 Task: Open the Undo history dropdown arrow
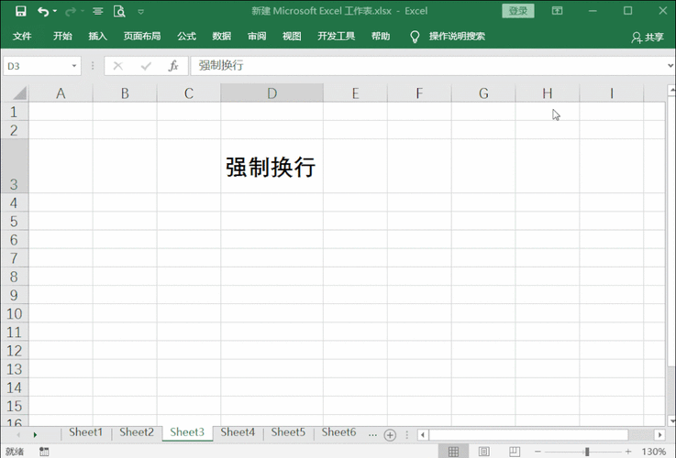tap(55, 11)
